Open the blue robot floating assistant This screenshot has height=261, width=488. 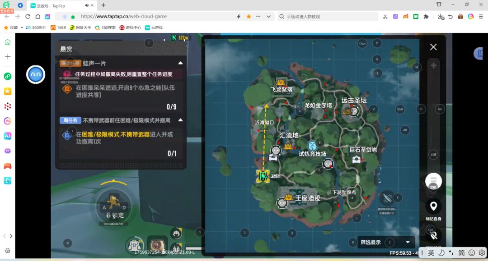pyautogui.click(x=36, y=74)
